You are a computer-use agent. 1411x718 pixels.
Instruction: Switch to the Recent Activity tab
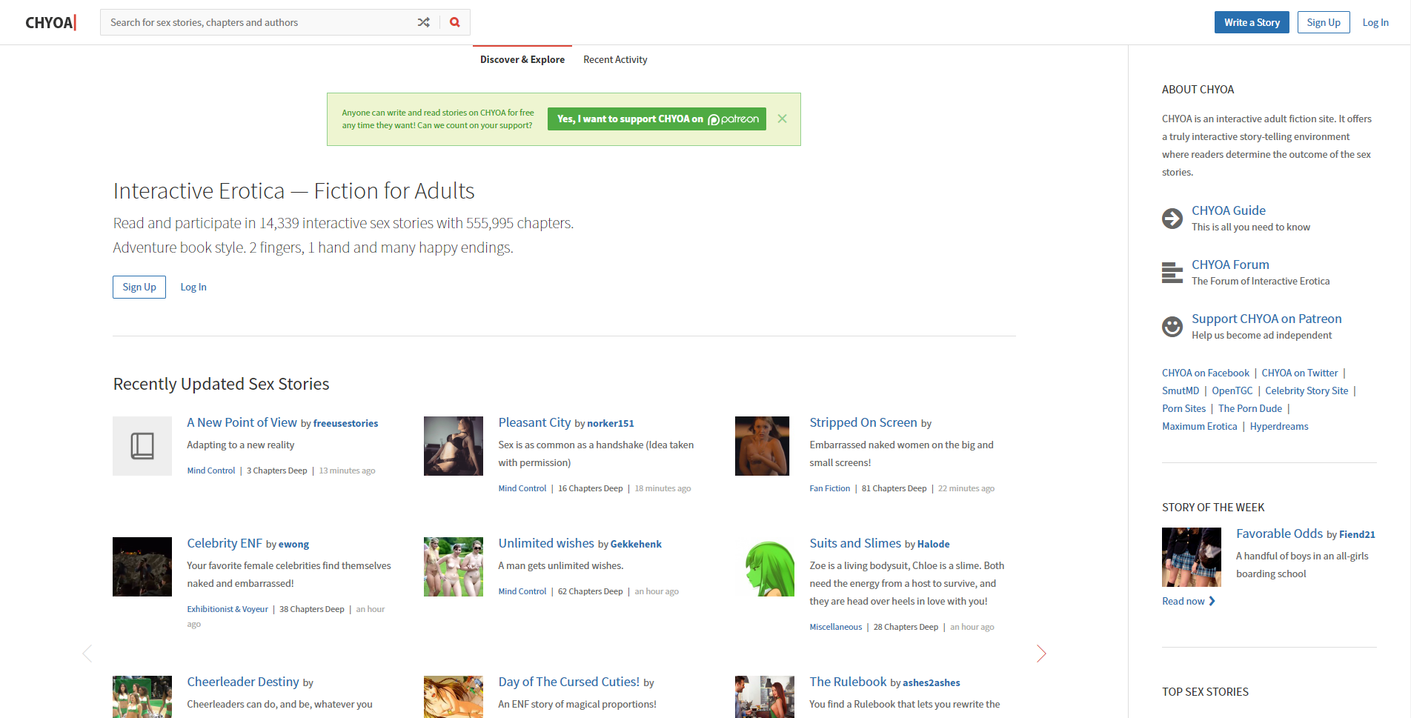615,60
